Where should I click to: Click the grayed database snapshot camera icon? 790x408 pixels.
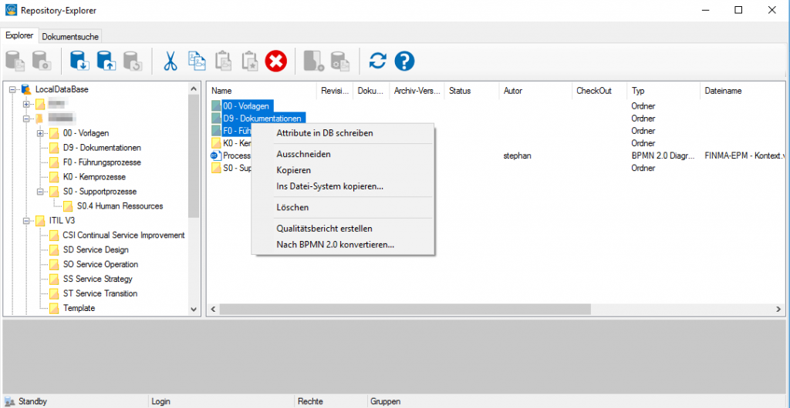pyautogui.click(x=42, y=61)
